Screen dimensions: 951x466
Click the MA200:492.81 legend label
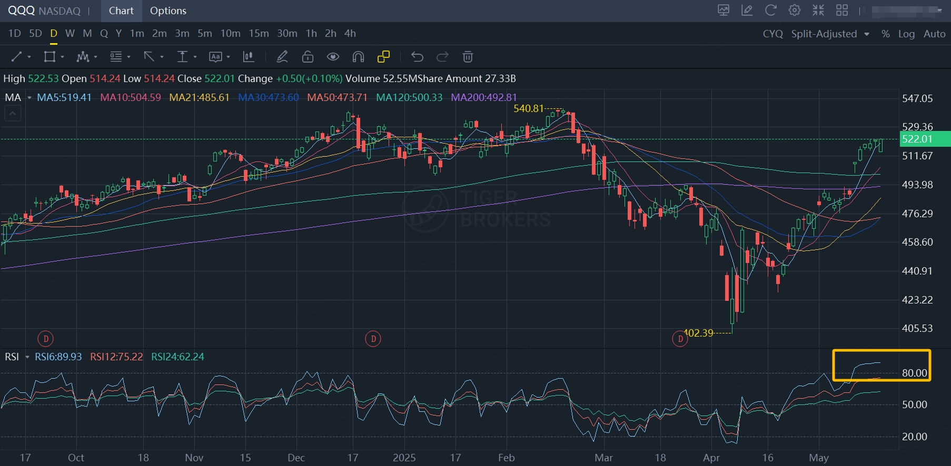pyautogui.click(x=484, y=98)
